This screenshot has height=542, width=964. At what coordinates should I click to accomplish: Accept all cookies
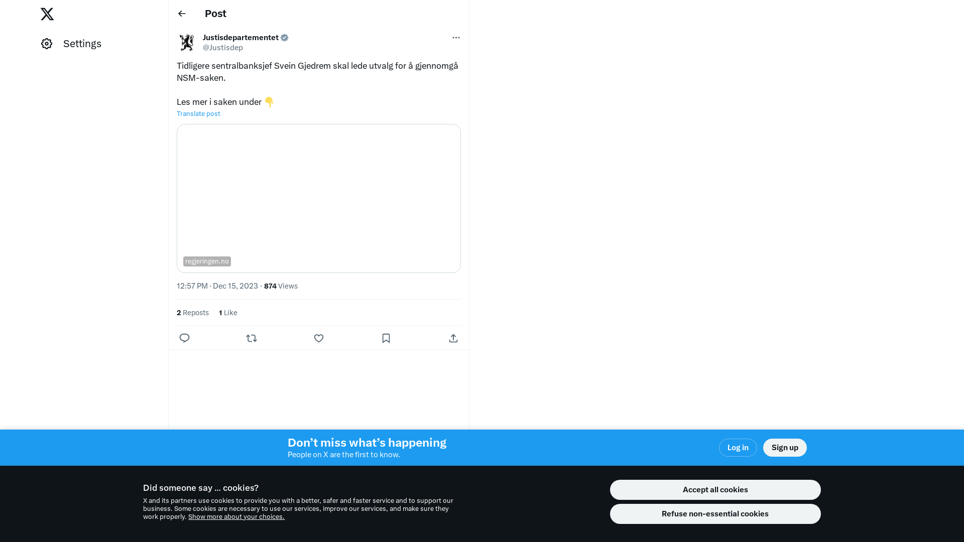click(x=715, y=490)
